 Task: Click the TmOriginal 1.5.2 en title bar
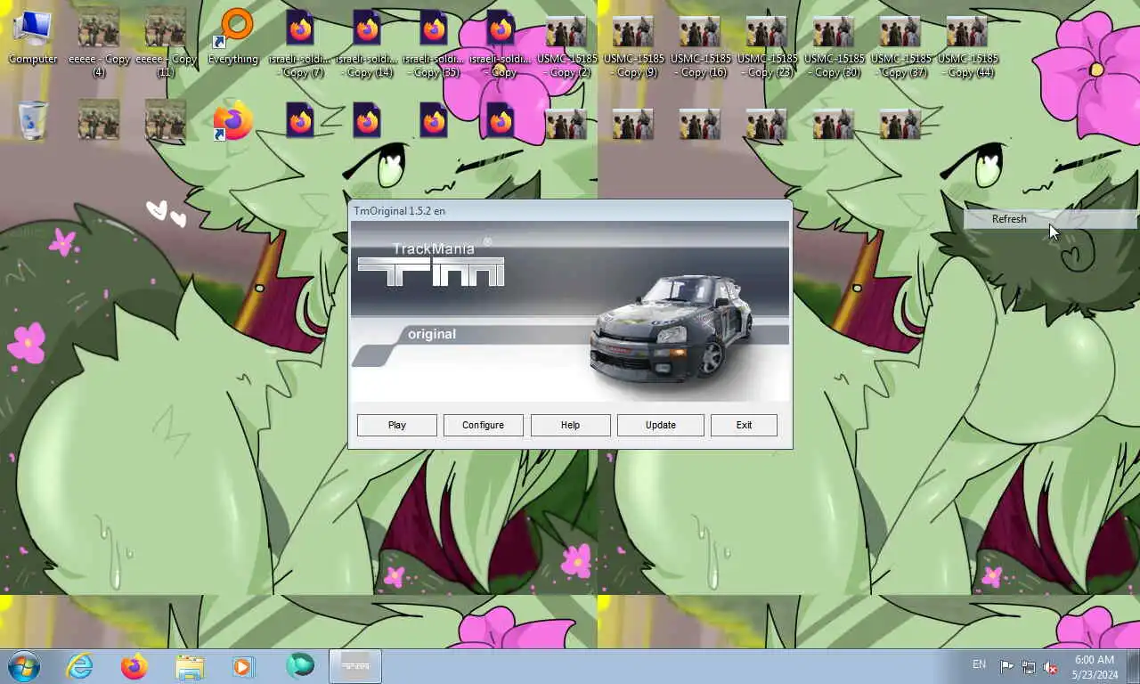(x=570, y=211)
